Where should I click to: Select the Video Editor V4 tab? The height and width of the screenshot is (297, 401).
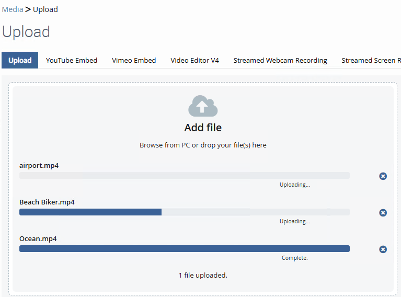(194, 60)
